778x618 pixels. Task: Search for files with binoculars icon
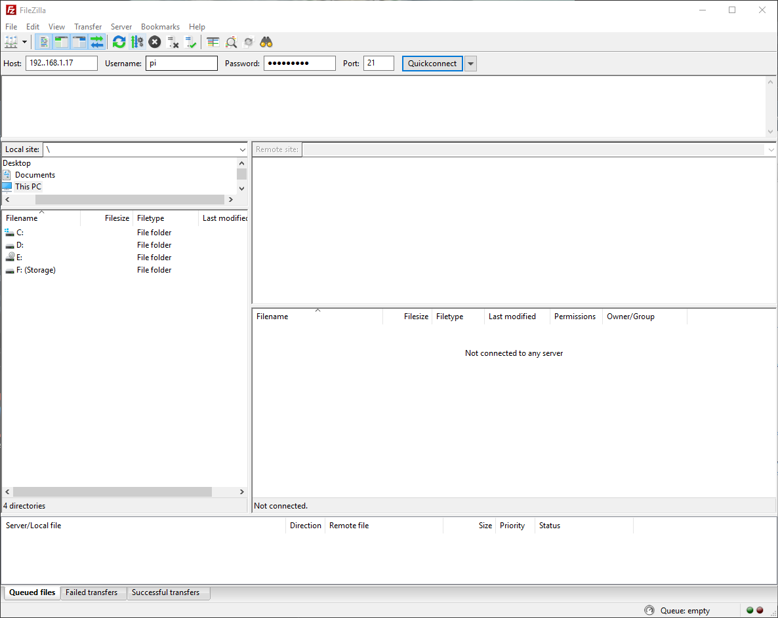click(x=266, y=42)
